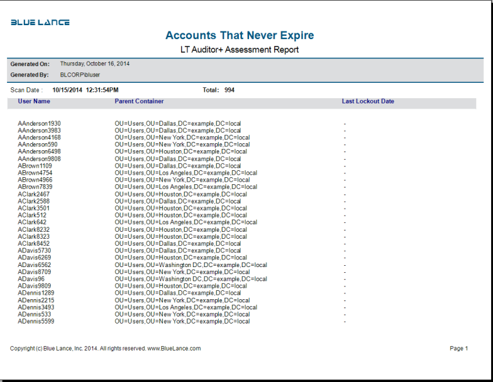Click the Parent Container column header

tap(139, 101)
